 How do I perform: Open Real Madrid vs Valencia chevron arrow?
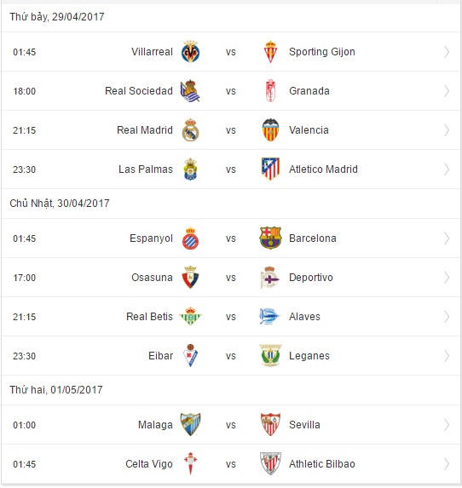[447, 130]
